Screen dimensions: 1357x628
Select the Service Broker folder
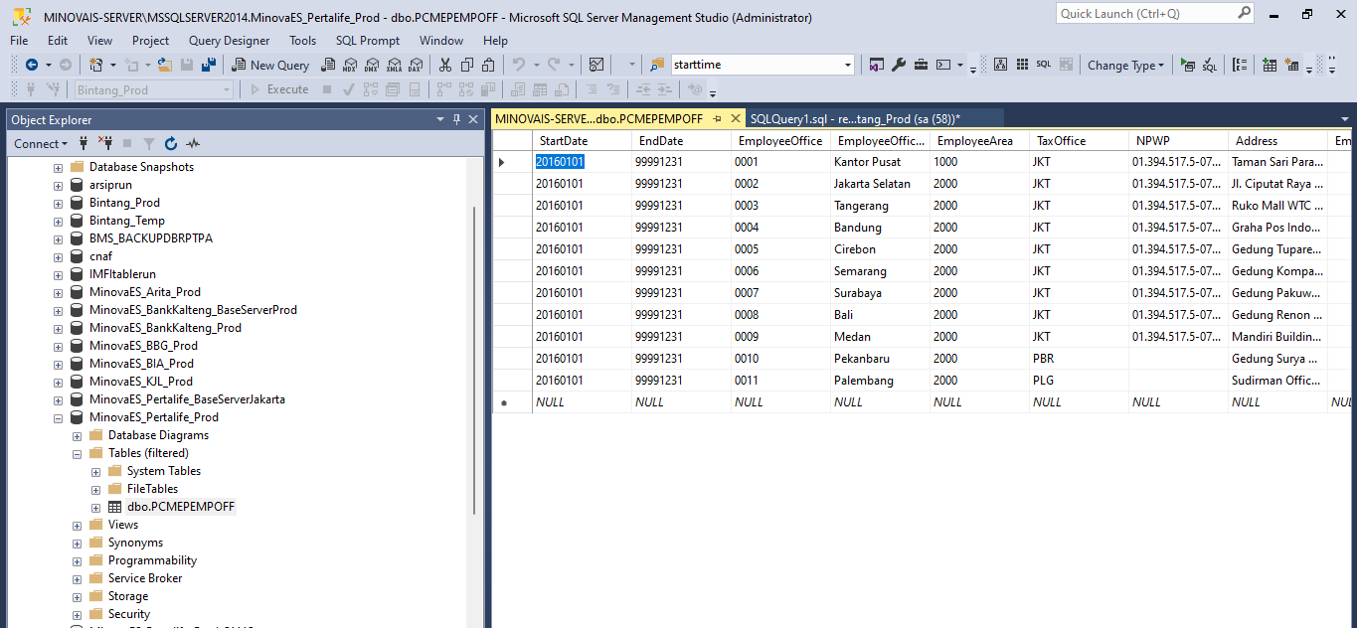click(x=145, y=578)
